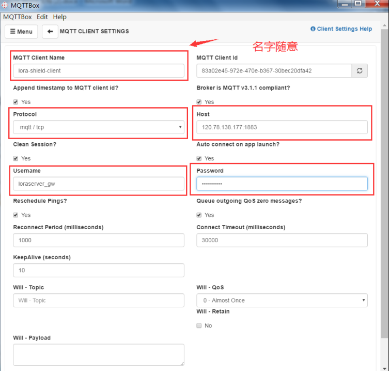Click the Username input field
389x371 pixels.
[x=99, y=184]
